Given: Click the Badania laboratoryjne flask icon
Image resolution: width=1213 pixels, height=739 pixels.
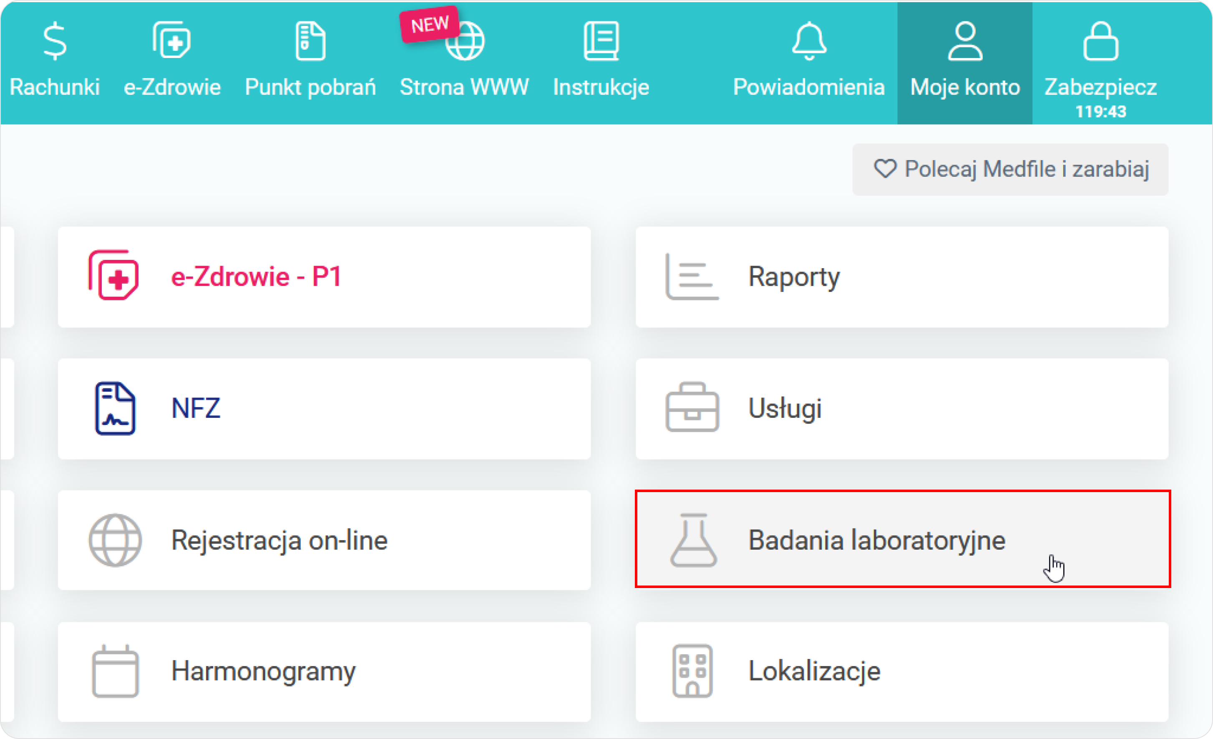Looking at the screenshot, I should point(694,540).
